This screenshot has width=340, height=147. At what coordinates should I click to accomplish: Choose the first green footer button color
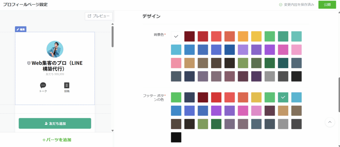tap(176, 97)
